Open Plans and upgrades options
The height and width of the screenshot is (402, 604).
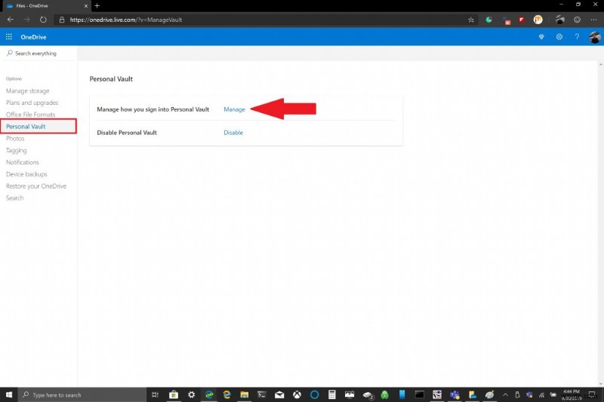(x=32, y=103)
